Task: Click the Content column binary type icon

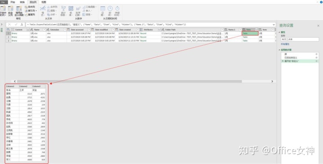Action: pyautogui.click(x=13, y=30)
